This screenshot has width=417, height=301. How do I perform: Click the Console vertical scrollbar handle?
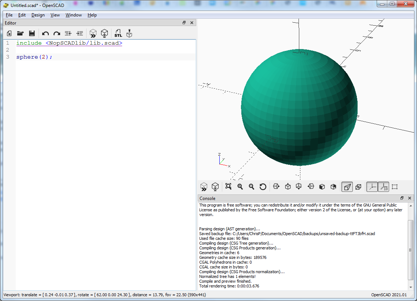click(x=411, y=250)
